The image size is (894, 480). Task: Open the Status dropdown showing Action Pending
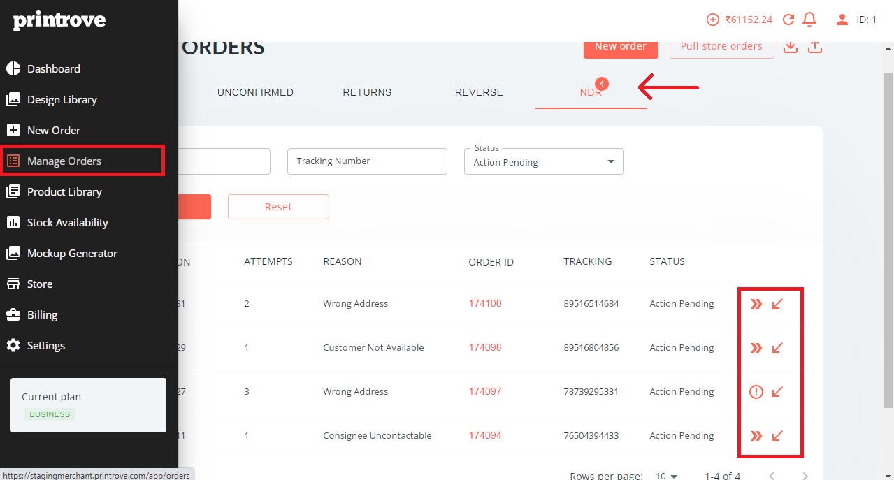(544, 161)
